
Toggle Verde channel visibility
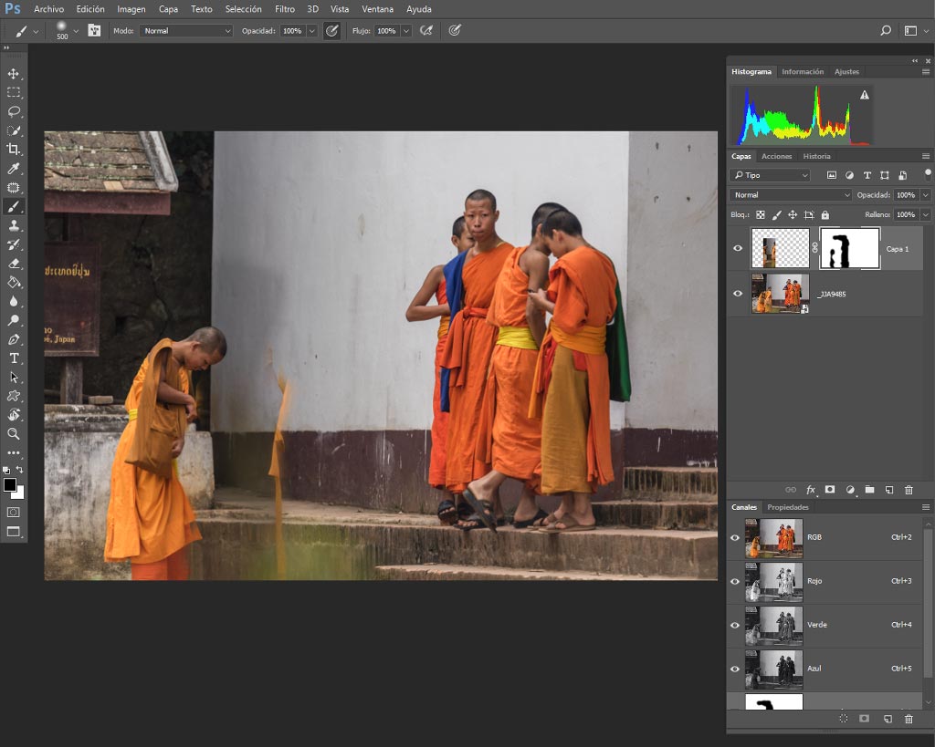tap(735, 625)
